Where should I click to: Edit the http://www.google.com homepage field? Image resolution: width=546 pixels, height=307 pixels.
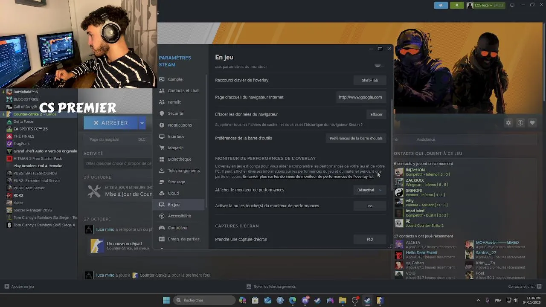pos(360,97)
